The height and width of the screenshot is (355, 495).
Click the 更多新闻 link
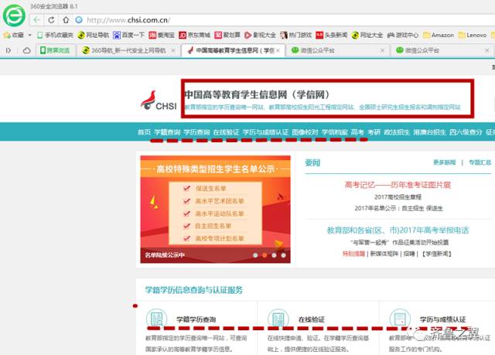coord(445,162)
